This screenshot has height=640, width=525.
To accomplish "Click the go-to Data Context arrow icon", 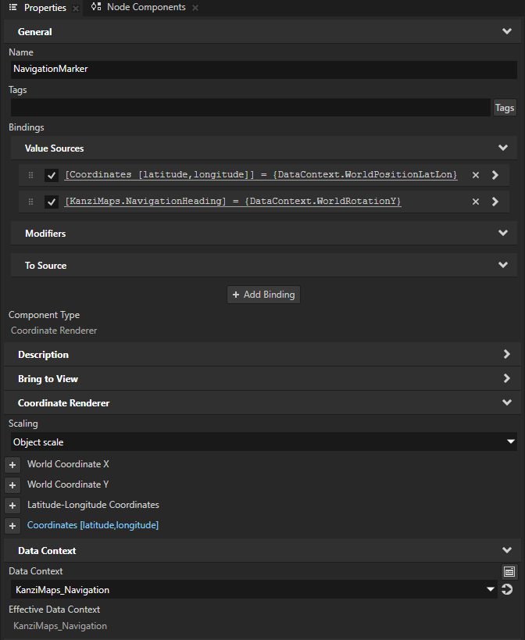I will coord(506,589).
